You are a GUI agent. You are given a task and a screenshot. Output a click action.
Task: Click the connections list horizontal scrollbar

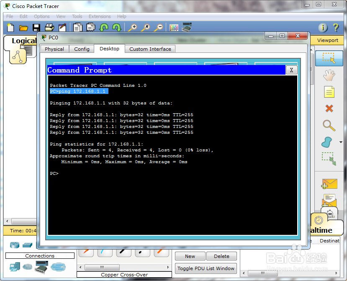pyautogui.click(x=102, y=267)
